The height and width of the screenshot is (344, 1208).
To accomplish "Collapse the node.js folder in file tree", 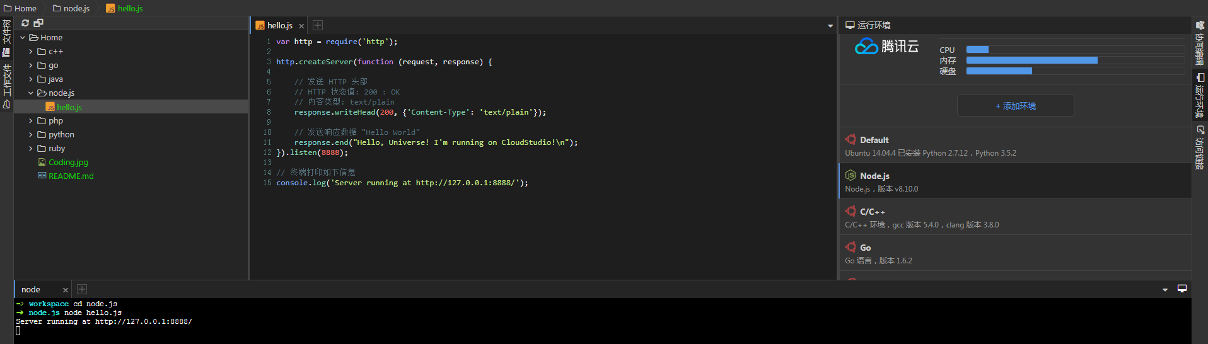I will tap(30, 93).
